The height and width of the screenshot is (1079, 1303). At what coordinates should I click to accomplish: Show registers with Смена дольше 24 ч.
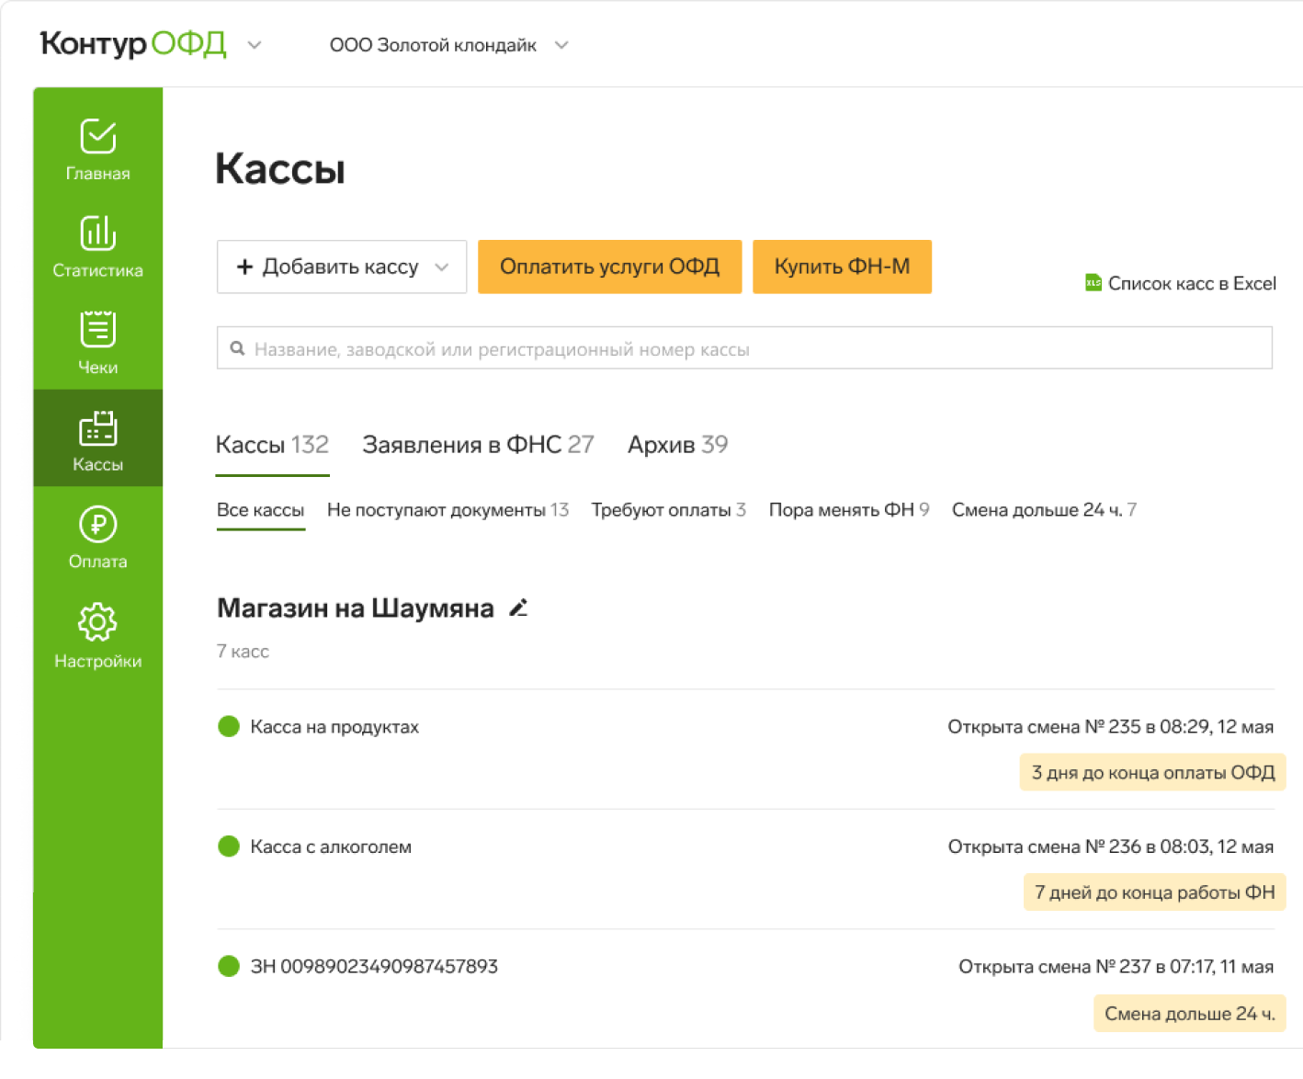pos(1043,510)
